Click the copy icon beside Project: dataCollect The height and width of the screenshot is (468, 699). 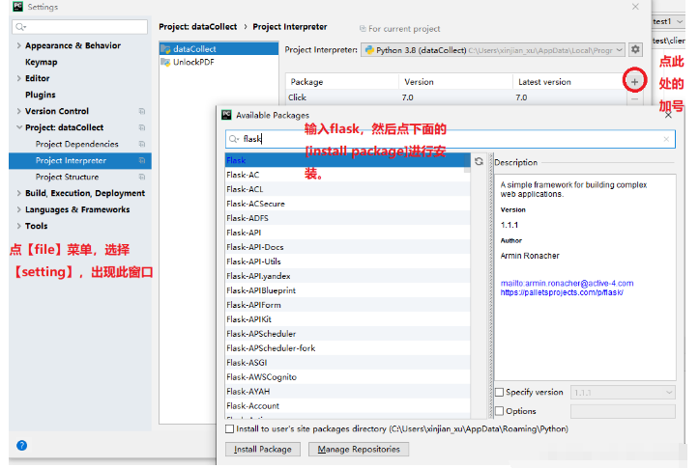coord(142,127)
